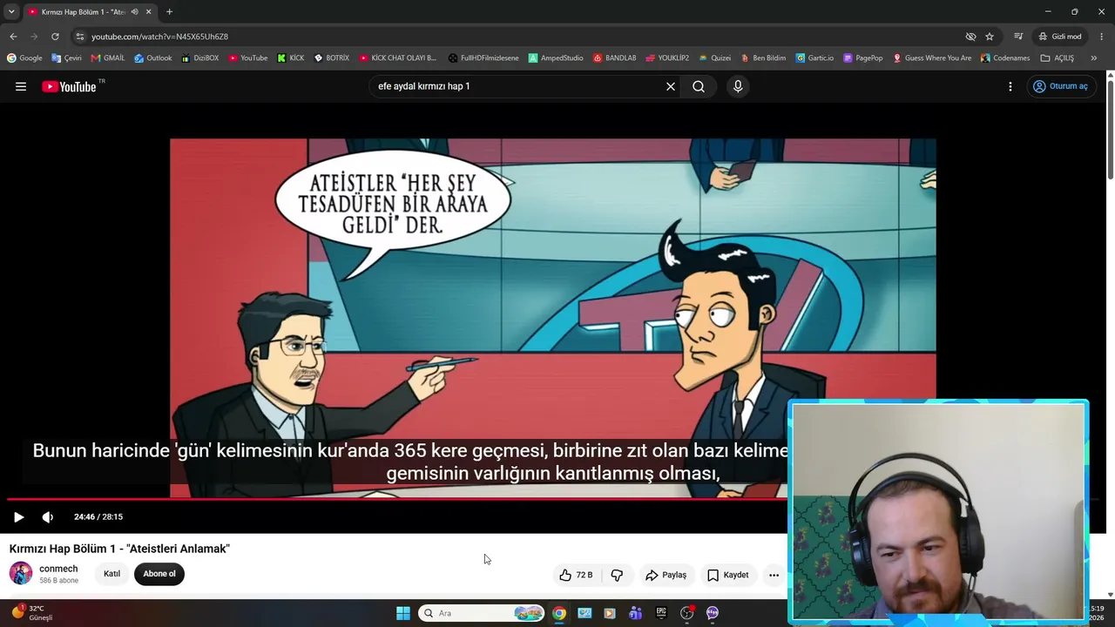Open the DiziBOX bookmark
Viewport: 1115px width, 627px height.
200,58
